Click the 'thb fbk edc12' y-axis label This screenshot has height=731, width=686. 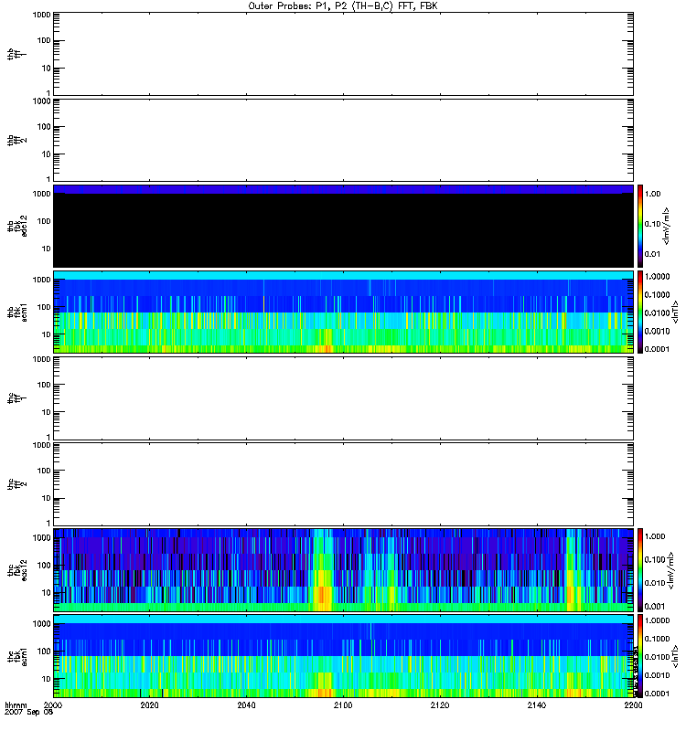click(x=16, y=226)
